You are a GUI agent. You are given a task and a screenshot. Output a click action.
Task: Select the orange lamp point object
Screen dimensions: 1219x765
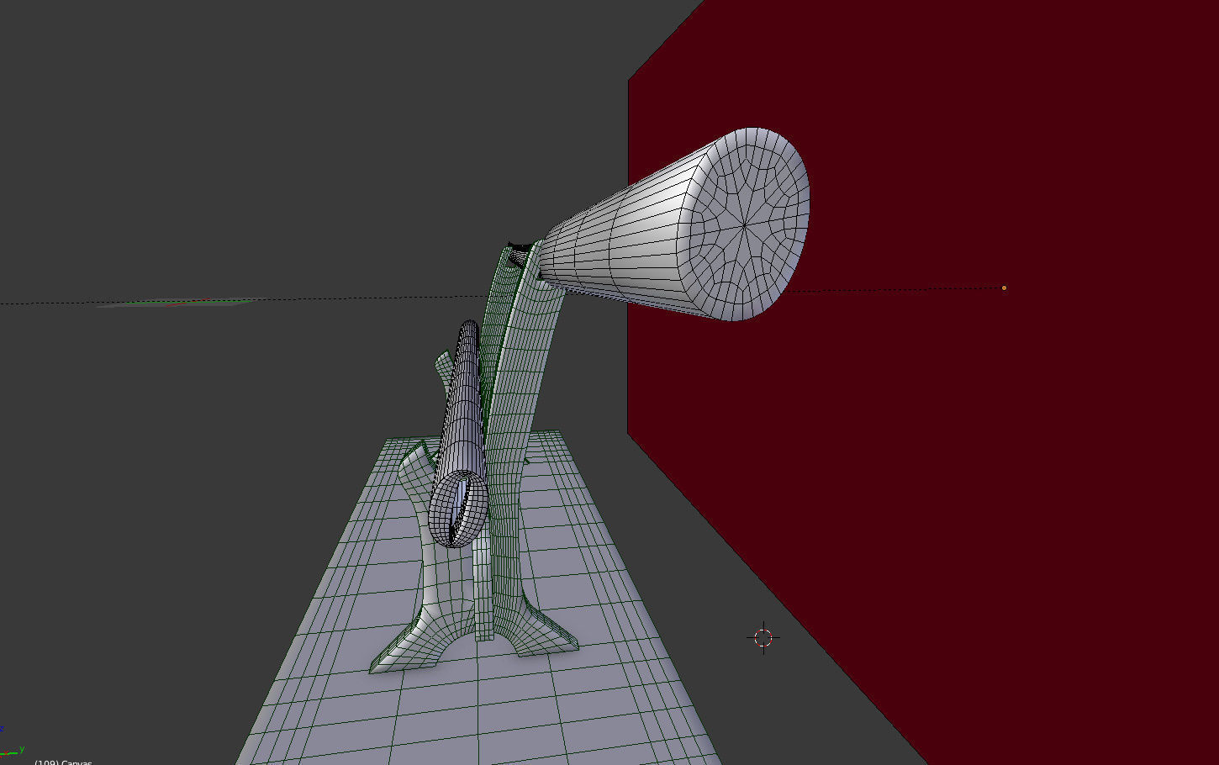pos(1004,288)
